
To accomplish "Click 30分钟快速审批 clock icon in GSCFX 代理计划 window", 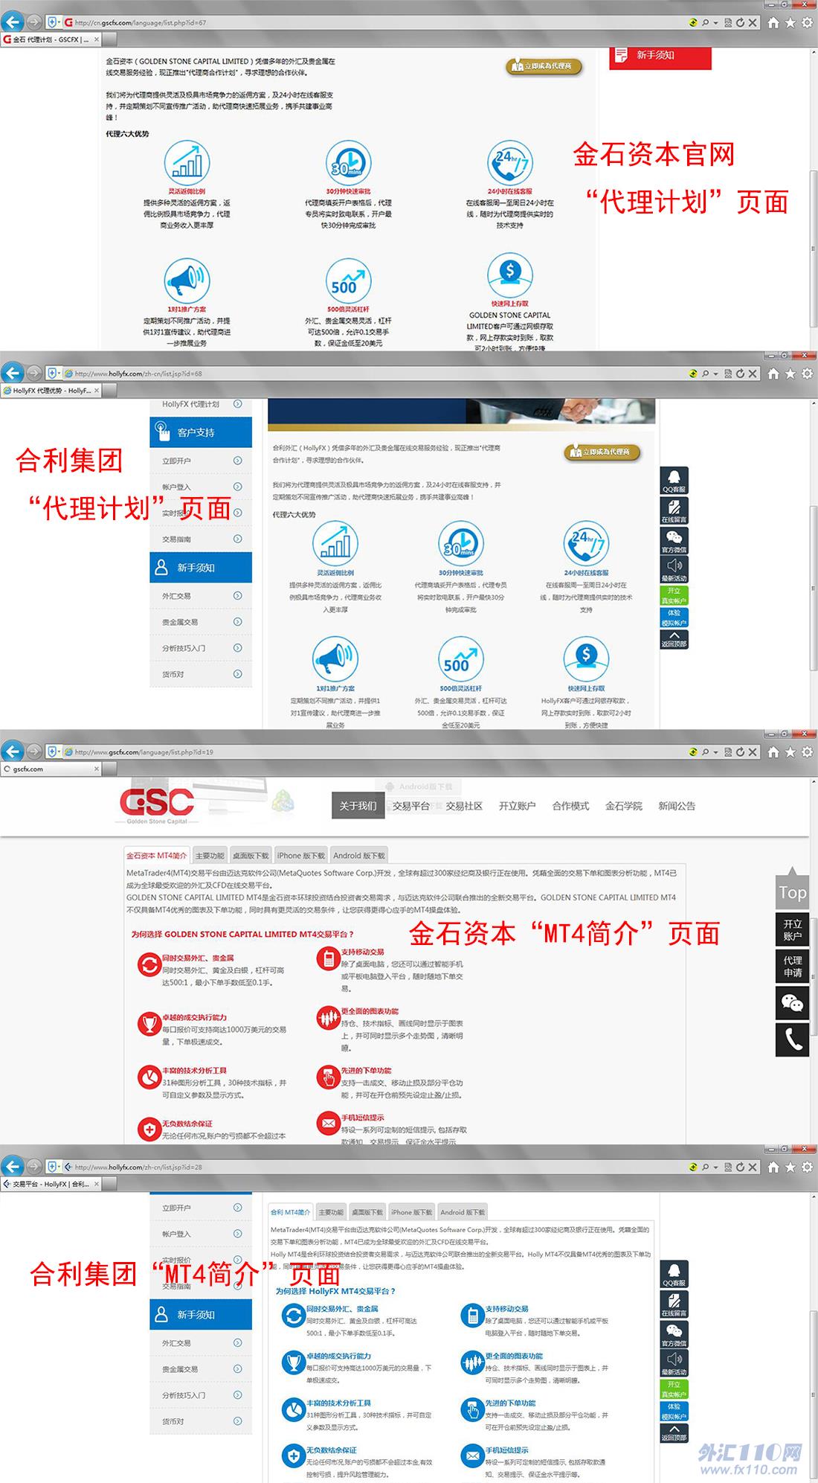I will coord(348,163).
